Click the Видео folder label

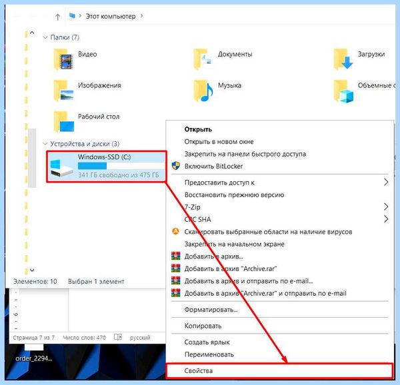click(x=87, y=54)
